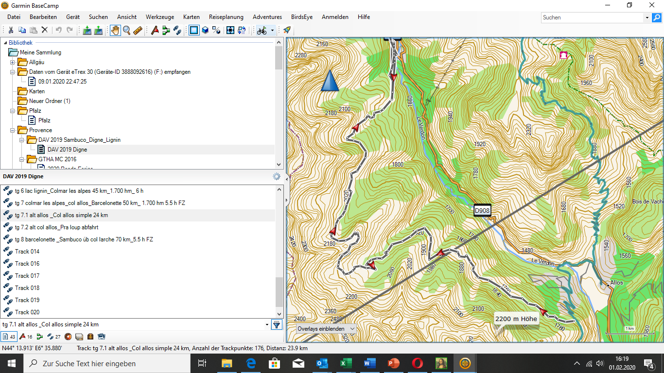Toggle the all-items filter showing 43
This screenshot has width=664, height=373.
[9, 336]
